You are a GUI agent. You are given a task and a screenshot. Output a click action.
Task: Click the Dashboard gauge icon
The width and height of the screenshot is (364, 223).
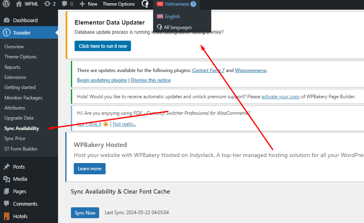point(7,20)
